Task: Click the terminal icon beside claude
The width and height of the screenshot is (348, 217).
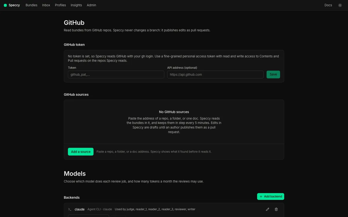Action: (x=70, y=209)
